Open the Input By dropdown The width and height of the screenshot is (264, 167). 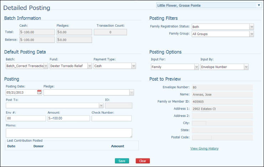click(246, 67)
